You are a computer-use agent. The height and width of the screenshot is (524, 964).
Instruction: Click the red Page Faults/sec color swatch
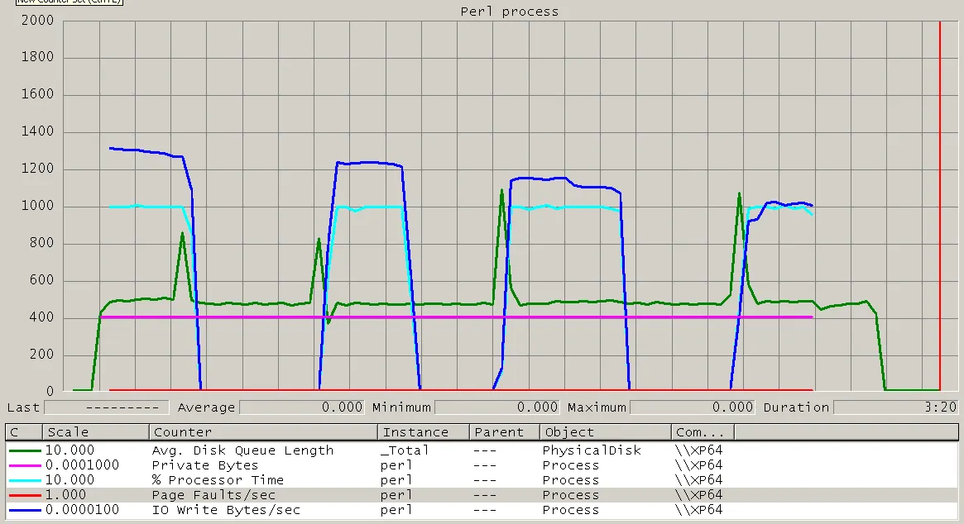tap(25, 495)
